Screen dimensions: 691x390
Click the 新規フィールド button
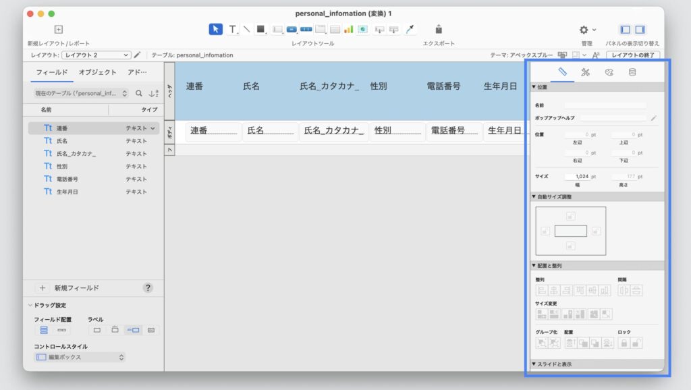(x=76, y=287)
